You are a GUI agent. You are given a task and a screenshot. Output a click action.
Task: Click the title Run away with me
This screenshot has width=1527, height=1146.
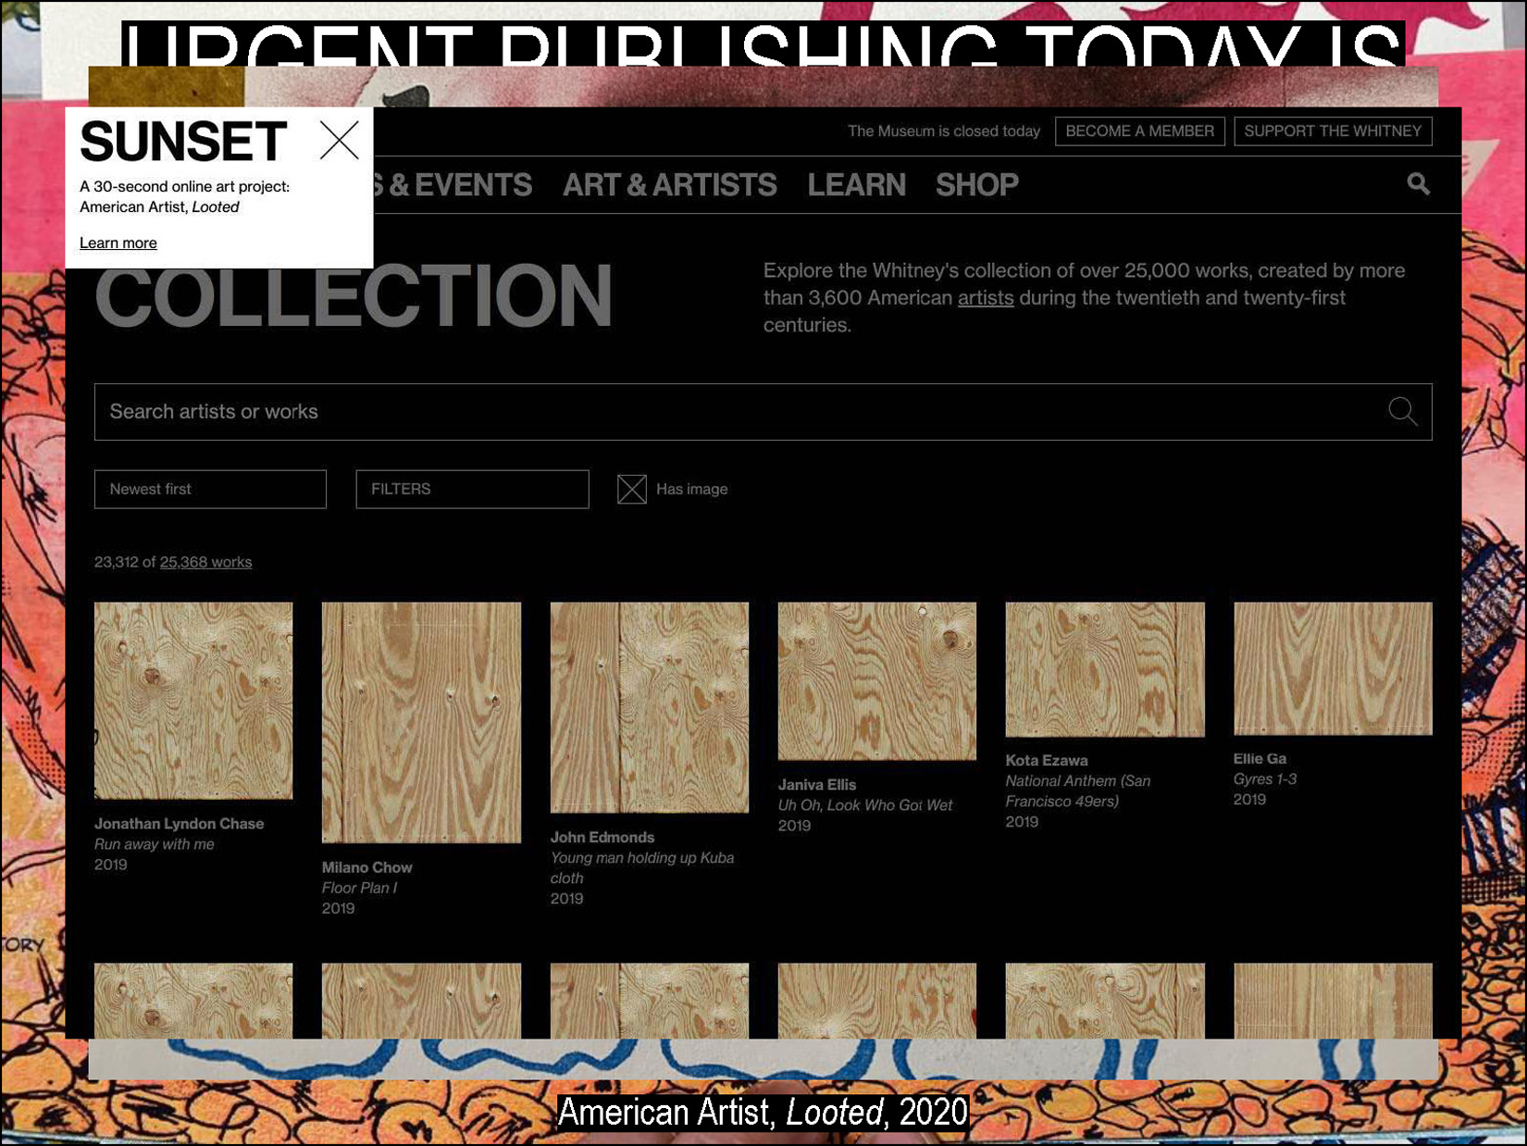[154, 844]
